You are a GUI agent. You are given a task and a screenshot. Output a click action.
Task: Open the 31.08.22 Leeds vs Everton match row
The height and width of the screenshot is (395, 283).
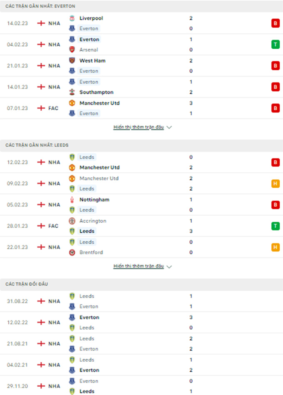point(141,301)
